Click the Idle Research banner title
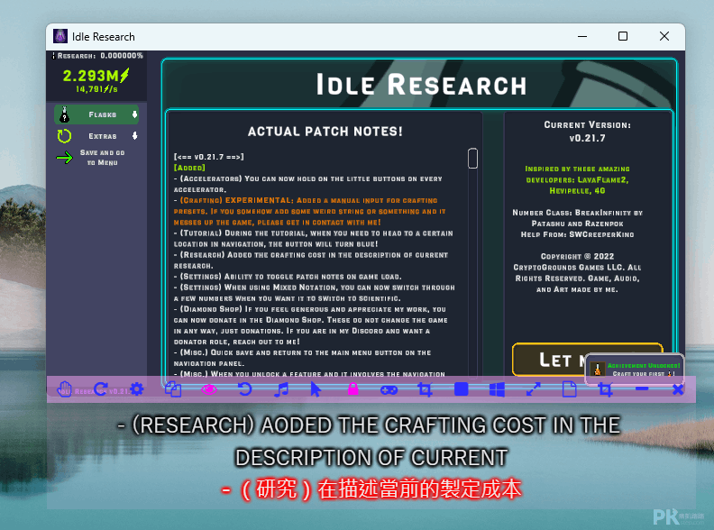The width and height of the screenshot is (714, 530). [x=421, y=85]
